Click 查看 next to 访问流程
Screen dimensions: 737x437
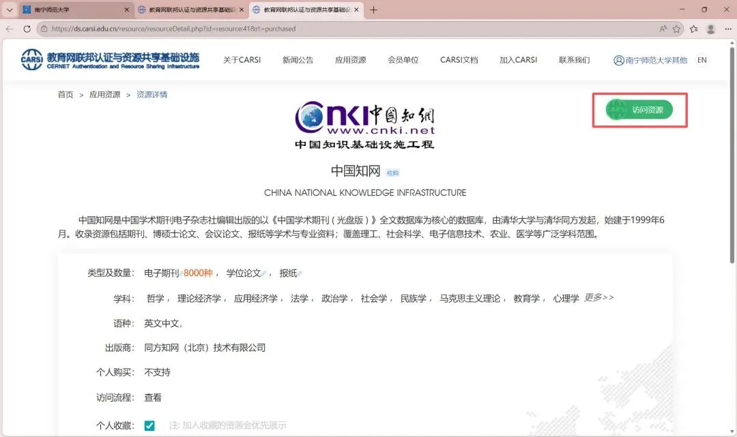coord(153,397)
